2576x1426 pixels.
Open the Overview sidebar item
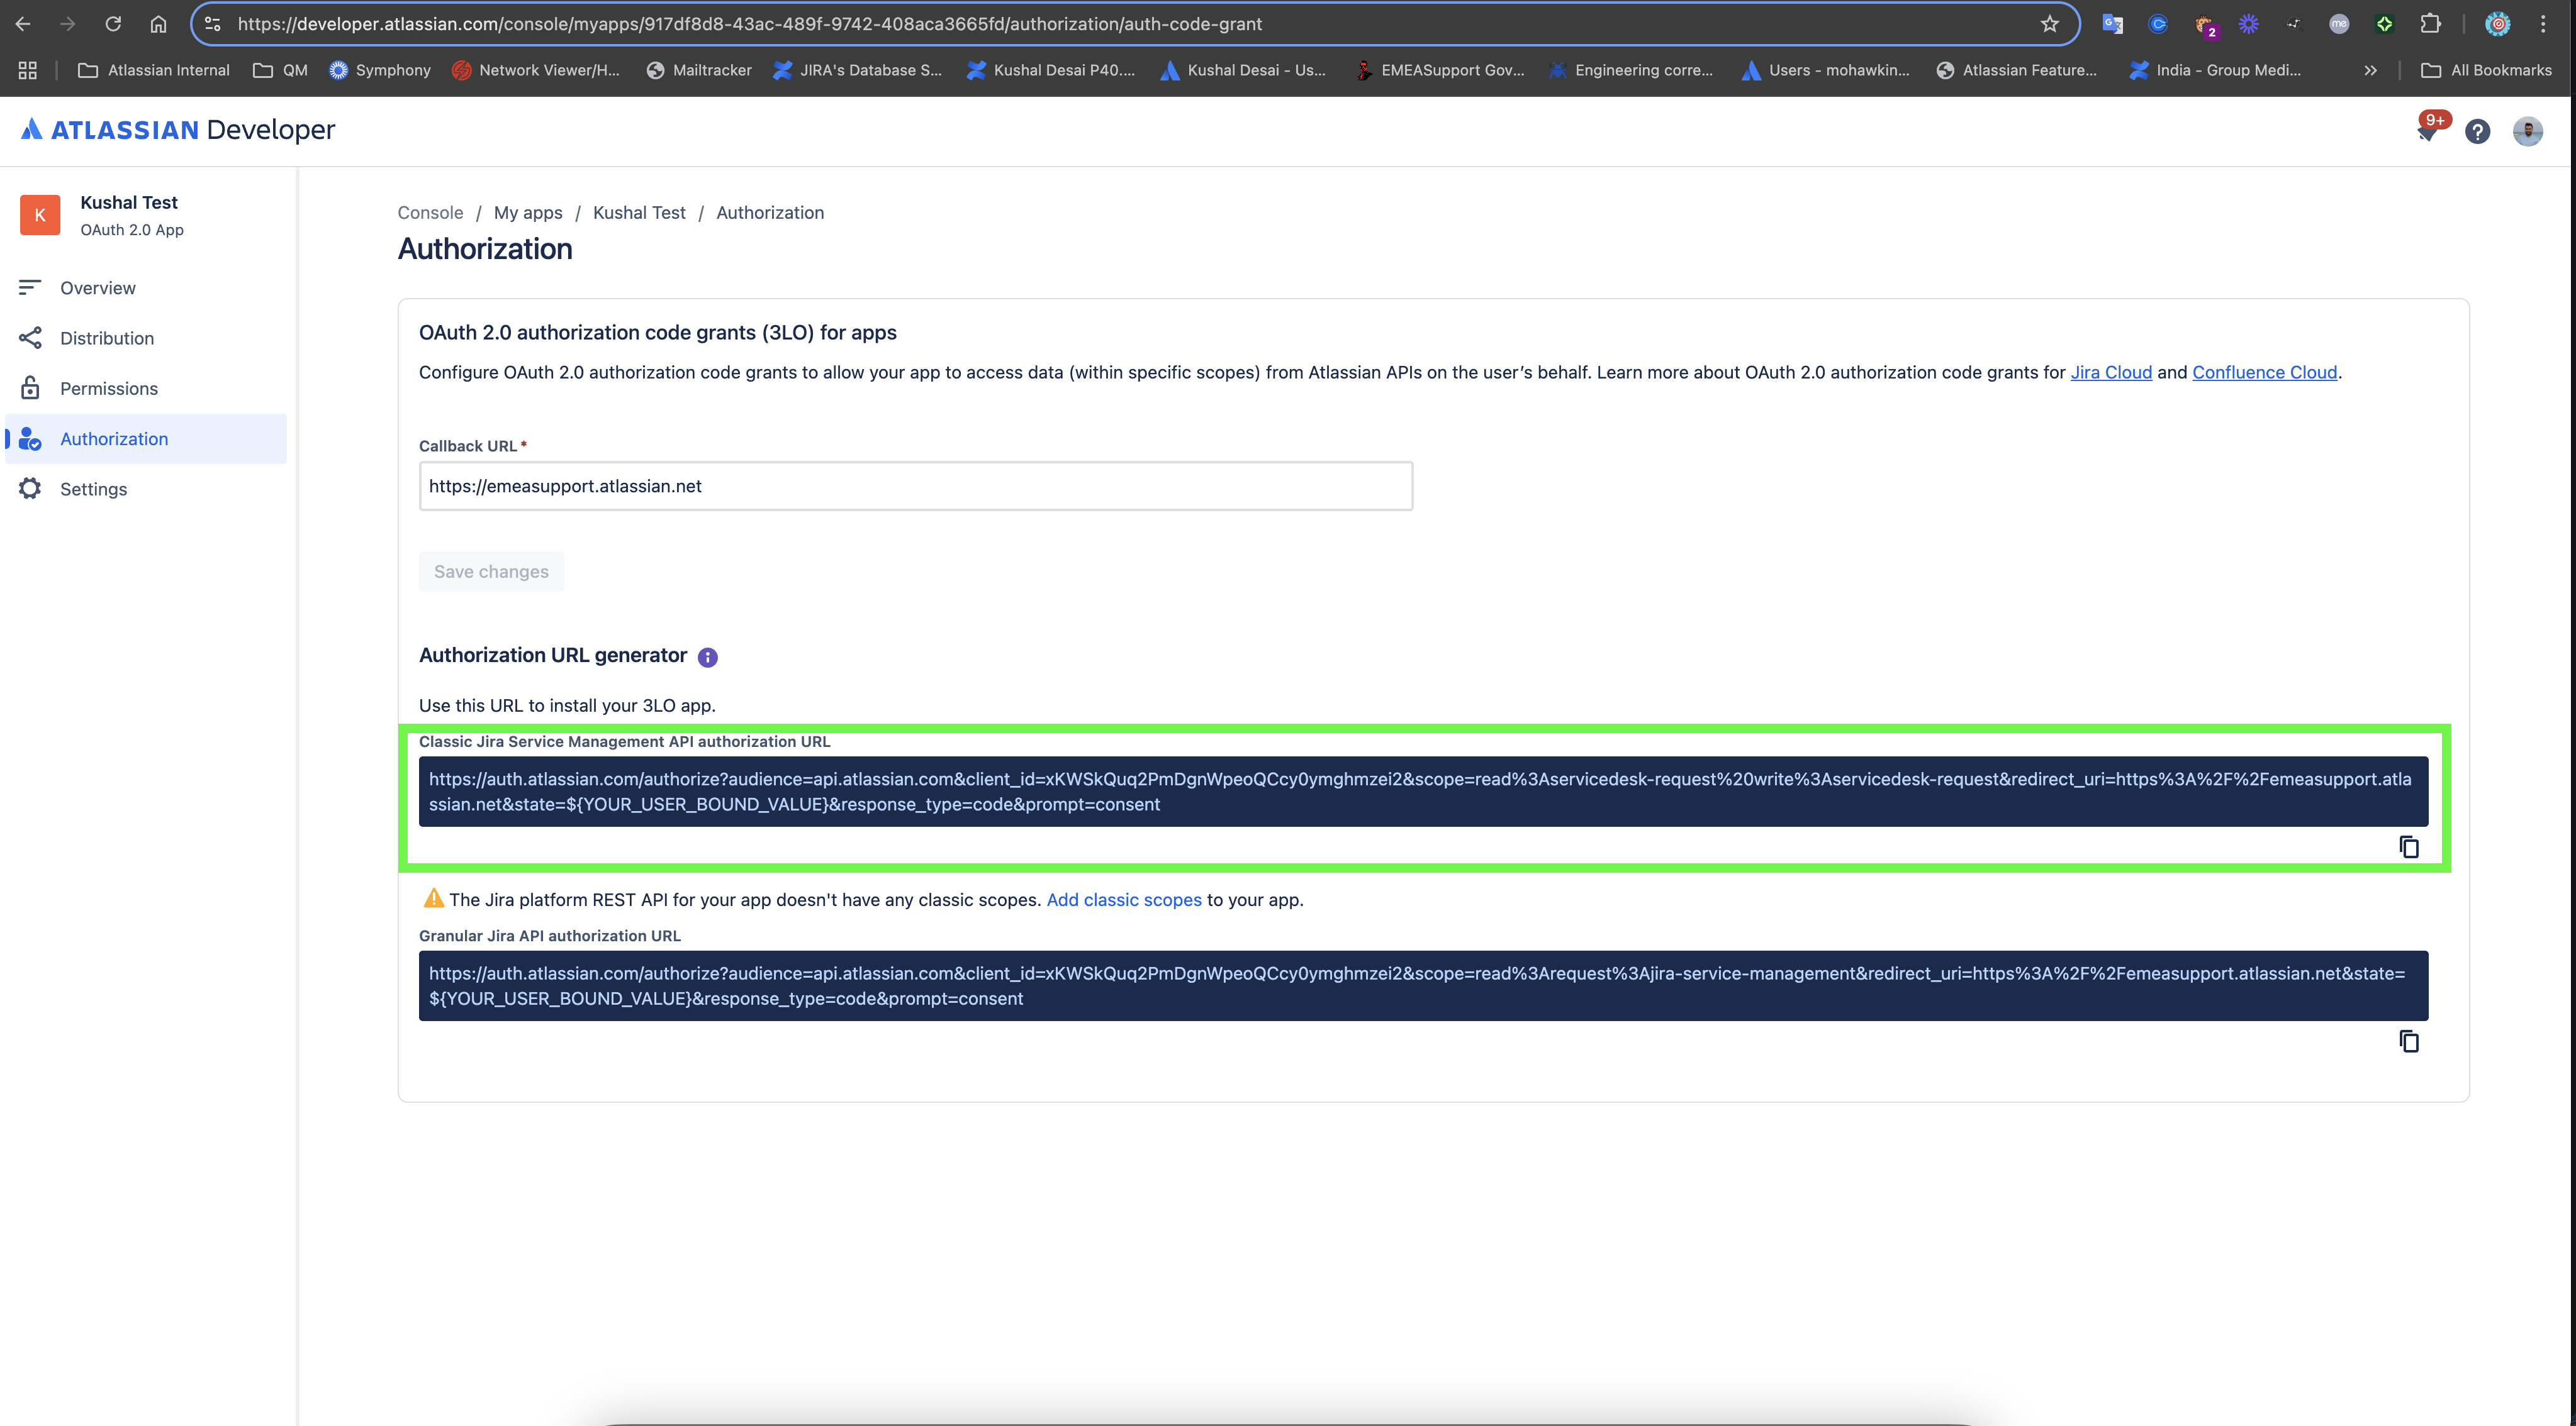point(97,288)
